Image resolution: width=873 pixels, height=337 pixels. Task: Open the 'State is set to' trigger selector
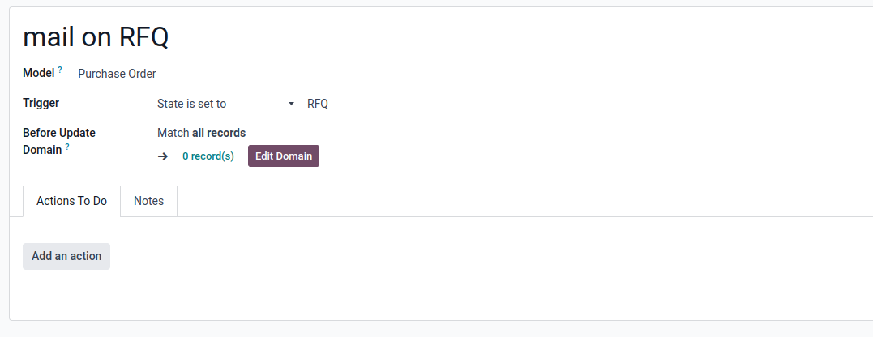(226, 104)
